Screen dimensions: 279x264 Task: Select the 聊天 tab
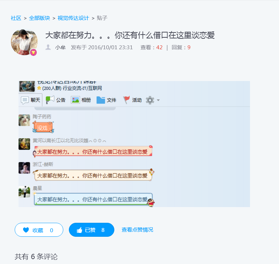click(x=30, y=100)
